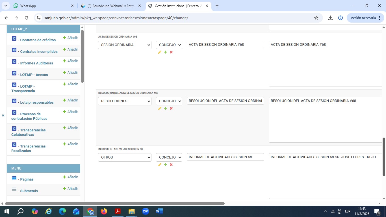Click red delete X under INFORME DE ACTIVIDADES row

(x=171, y=165)
